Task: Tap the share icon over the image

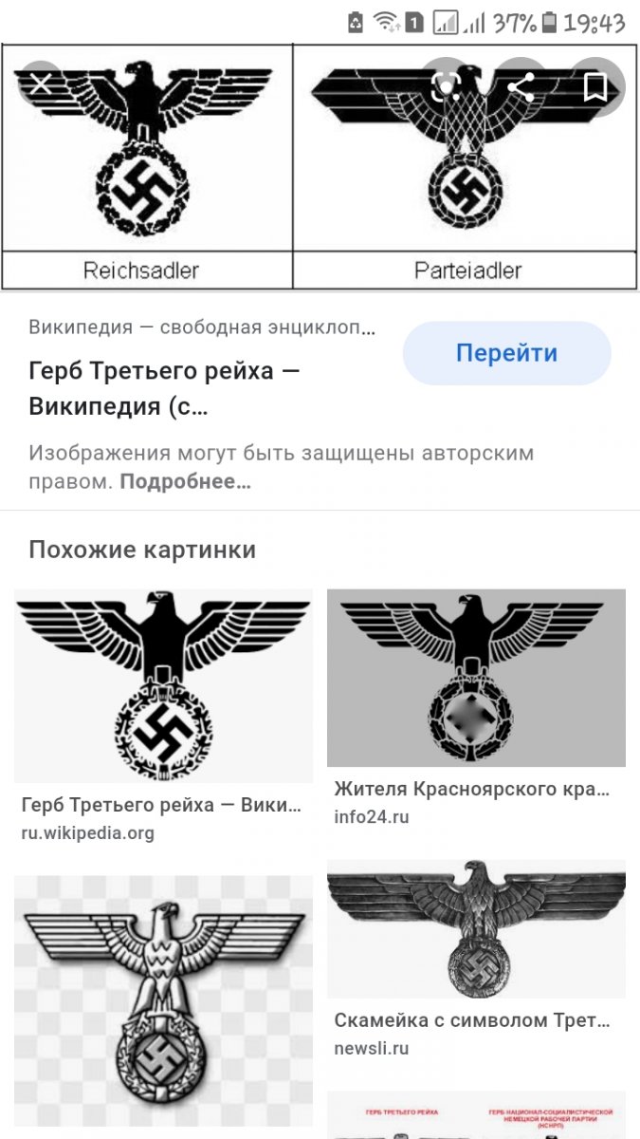Action: [x=521, y=87]
